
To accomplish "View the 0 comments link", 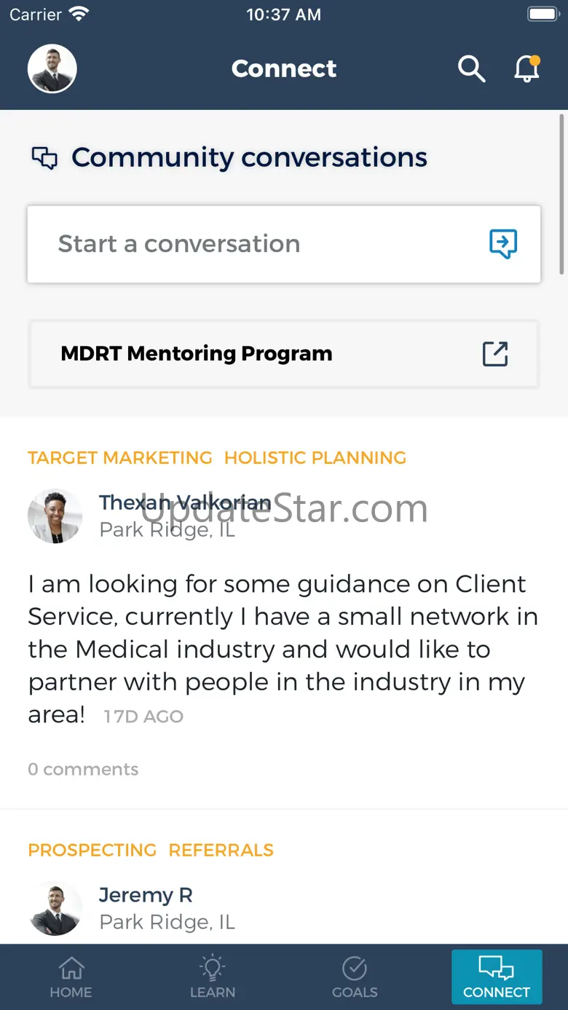I will coord(83,770).
